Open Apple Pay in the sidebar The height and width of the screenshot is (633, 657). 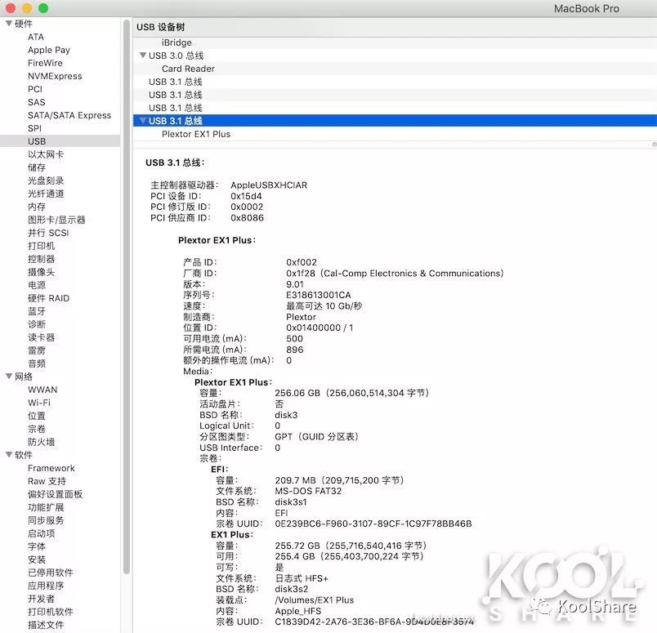[49, 50]
